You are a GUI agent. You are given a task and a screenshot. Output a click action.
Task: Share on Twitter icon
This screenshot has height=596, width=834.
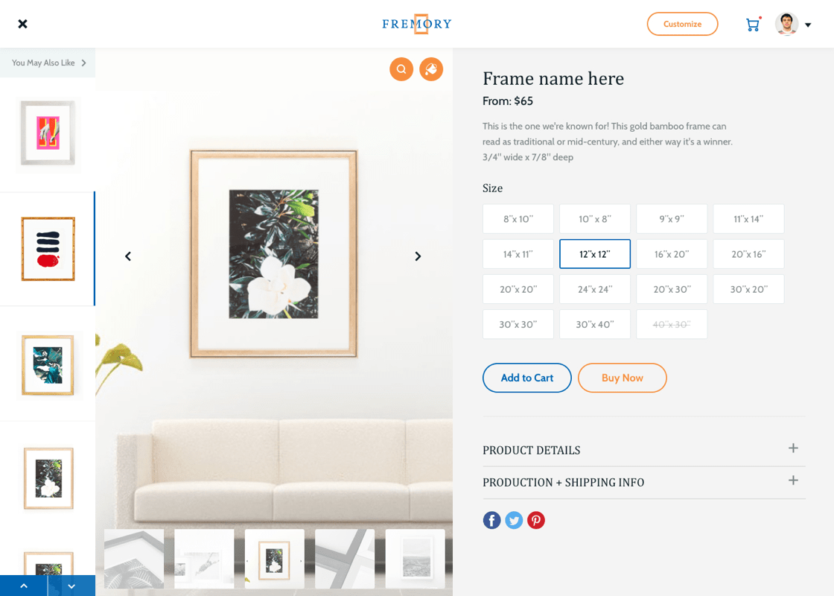(514, 520)
